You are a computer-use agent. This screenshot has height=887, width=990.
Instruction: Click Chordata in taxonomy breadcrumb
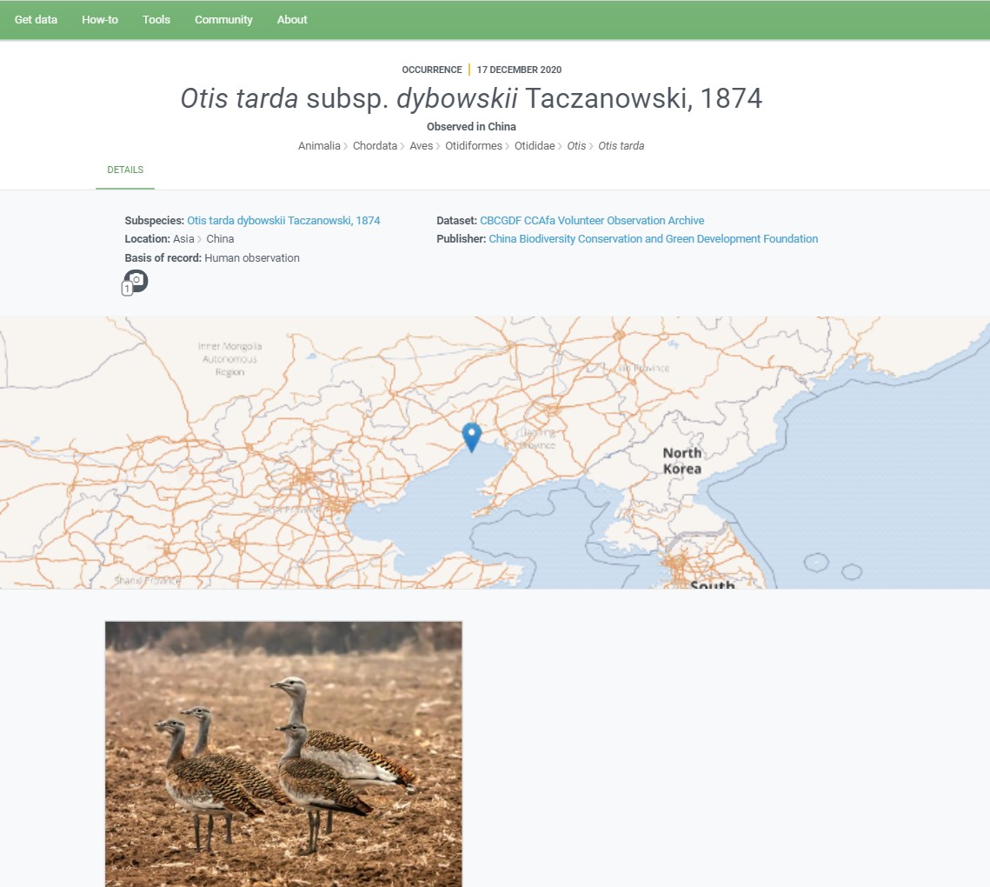pos(375,146)
